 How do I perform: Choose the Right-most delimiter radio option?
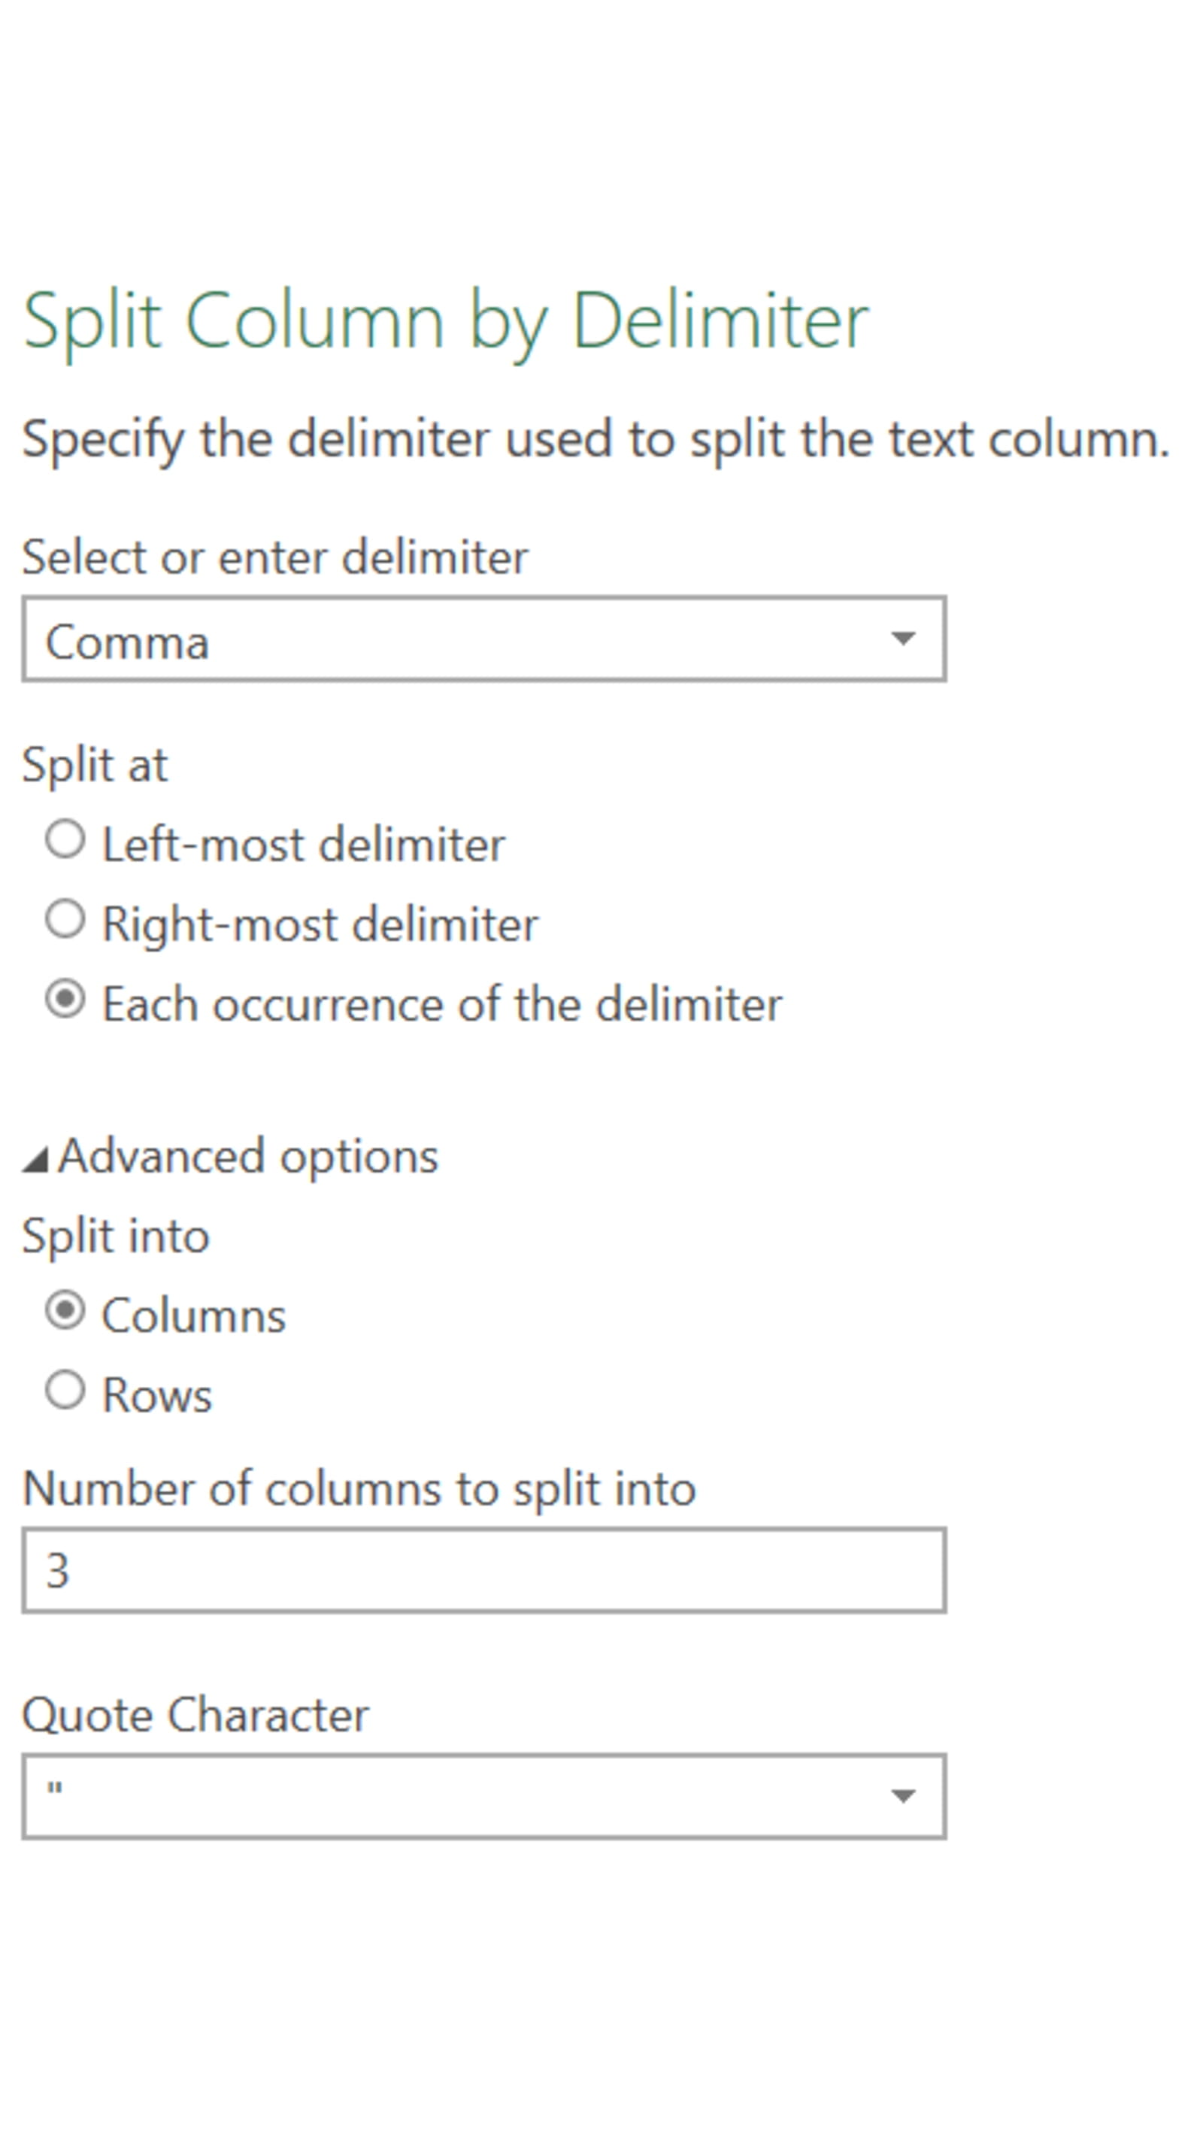(x=65, y=919)
